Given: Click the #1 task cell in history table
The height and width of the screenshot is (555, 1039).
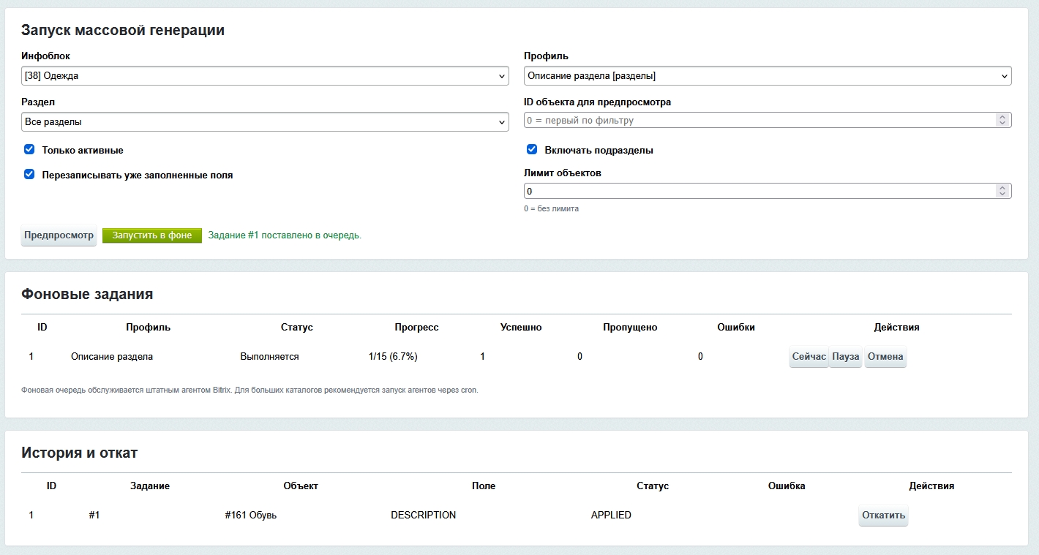Looking at the screenshot, I should tap(94, 516).
